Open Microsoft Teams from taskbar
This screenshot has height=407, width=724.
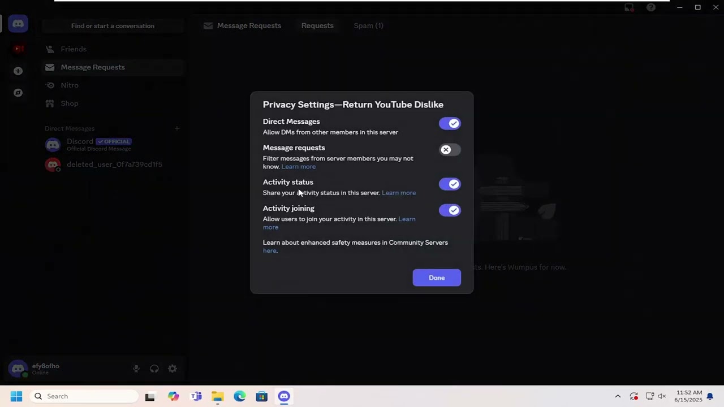click(x=196, y=396)
